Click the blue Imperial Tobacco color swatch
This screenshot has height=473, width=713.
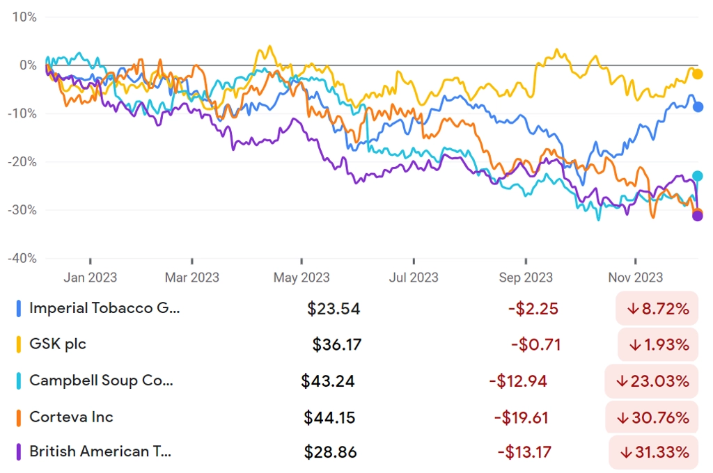coord(19,309)
